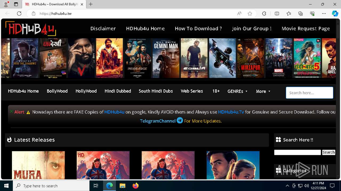Click the 'Search here...' input field

point(310,93)
